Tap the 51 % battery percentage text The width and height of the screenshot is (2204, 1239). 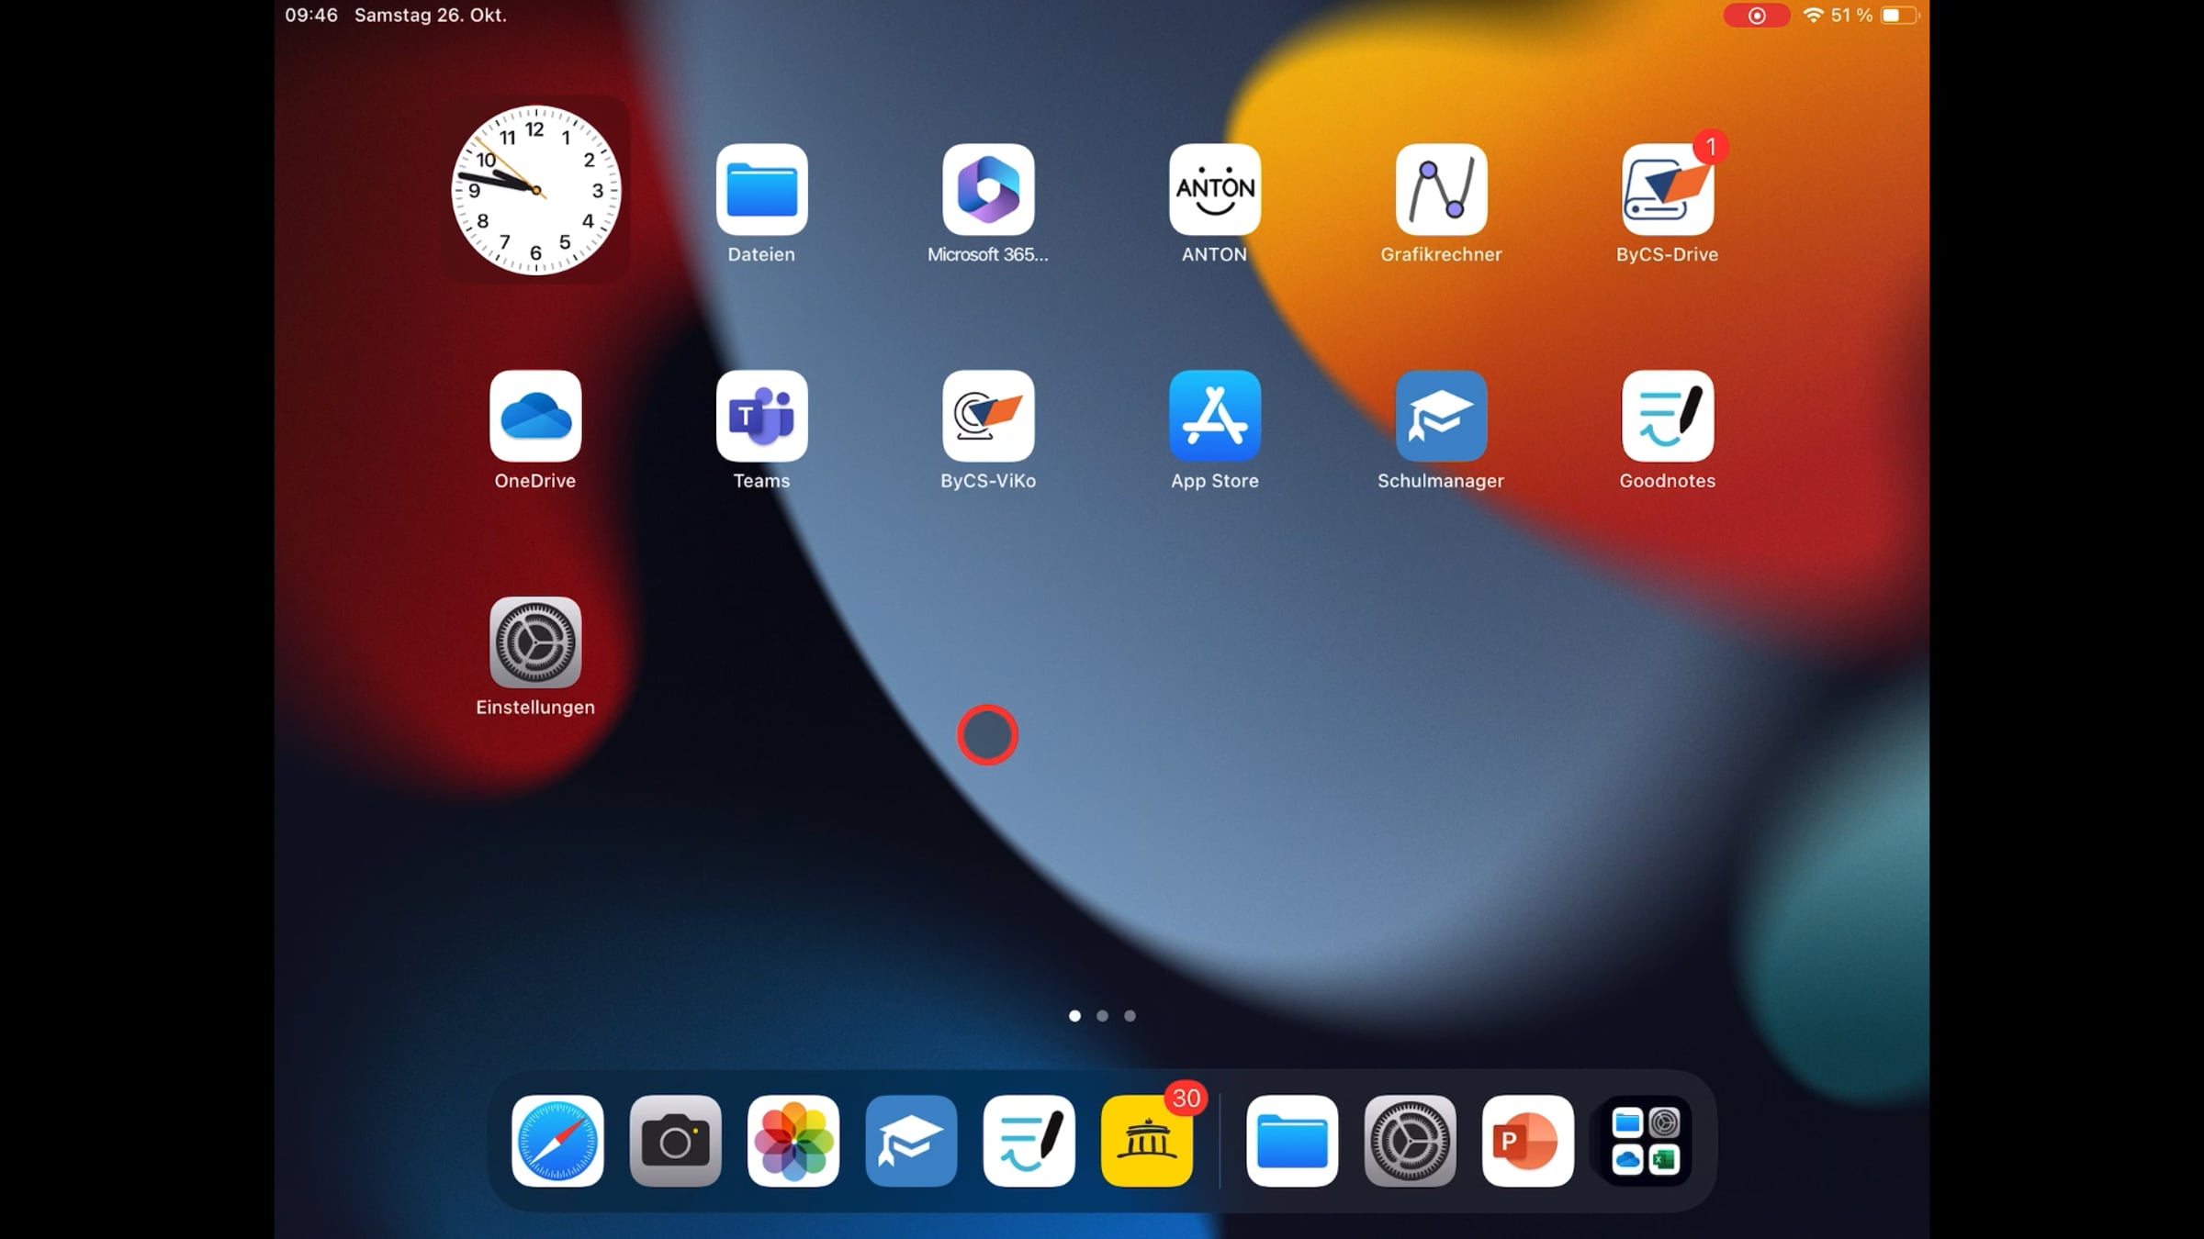[x=1851, y=16]
